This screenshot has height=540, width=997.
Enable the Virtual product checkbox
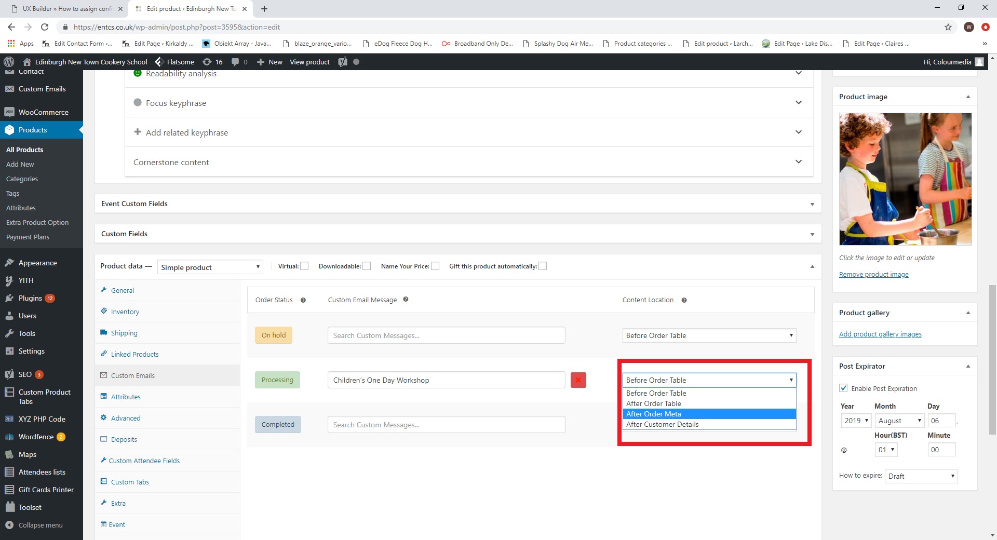tap(305, 266)
